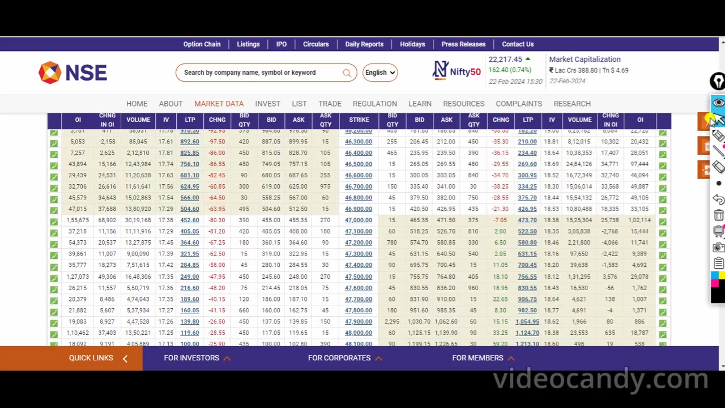Open strike price 46,500.00 link
Viewport: 725px width, 408px height.
359,164
